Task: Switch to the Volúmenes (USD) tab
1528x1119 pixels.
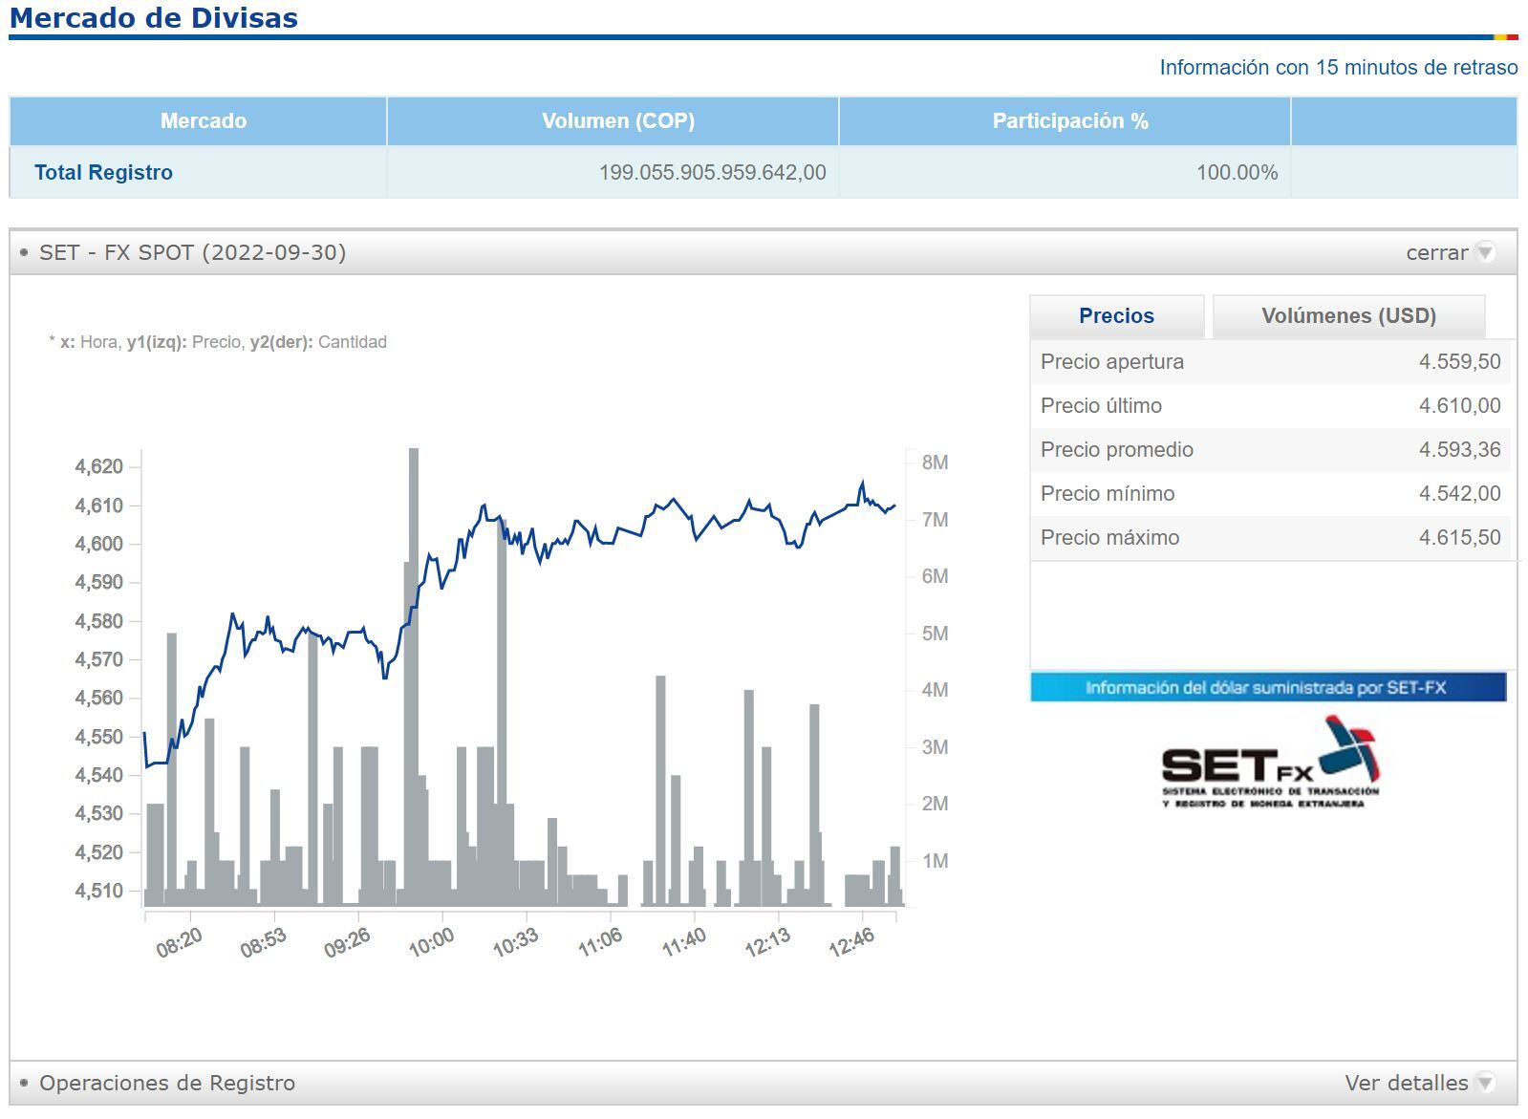Action: (x=1348, y=316)
